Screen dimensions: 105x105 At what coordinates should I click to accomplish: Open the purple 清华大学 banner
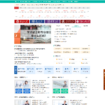pos(52,22)
